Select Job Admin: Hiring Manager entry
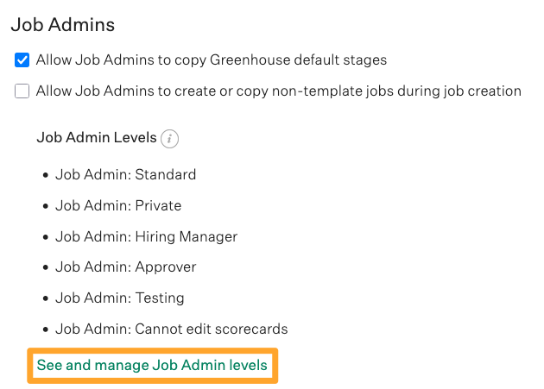Screen dimensions: 544x389 [x=147, y=237]
